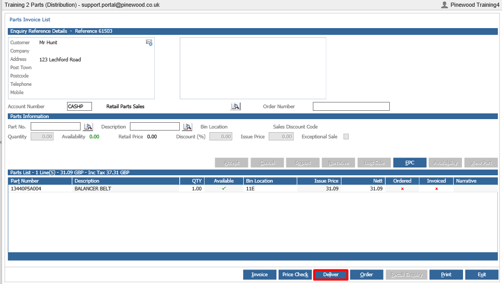This screenshot has width=502, height=284.
Task: Click the Part No. lookup icon
Action: click(88, 126)
